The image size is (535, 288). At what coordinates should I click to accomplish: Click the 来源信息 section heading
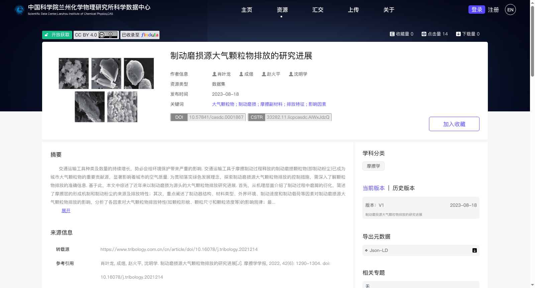62,233
